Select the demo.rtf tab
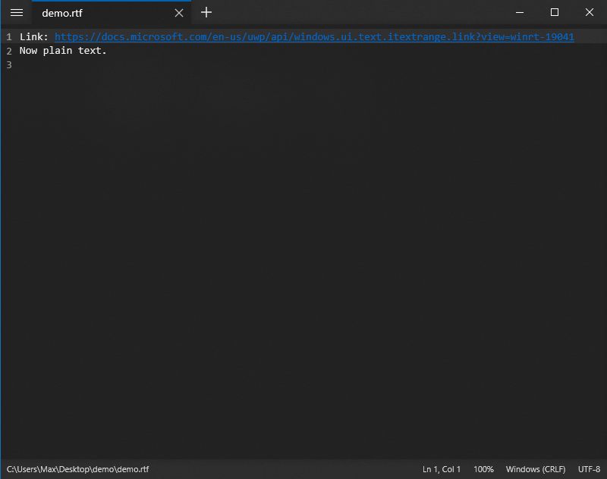The height and width of the screenshot is (479, 607). click(x=112, y=13)
